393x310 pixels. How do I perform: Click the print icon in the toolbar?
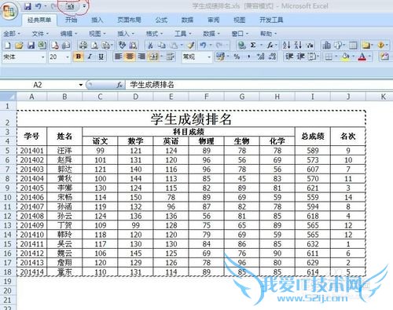click(x=83, y=46)
